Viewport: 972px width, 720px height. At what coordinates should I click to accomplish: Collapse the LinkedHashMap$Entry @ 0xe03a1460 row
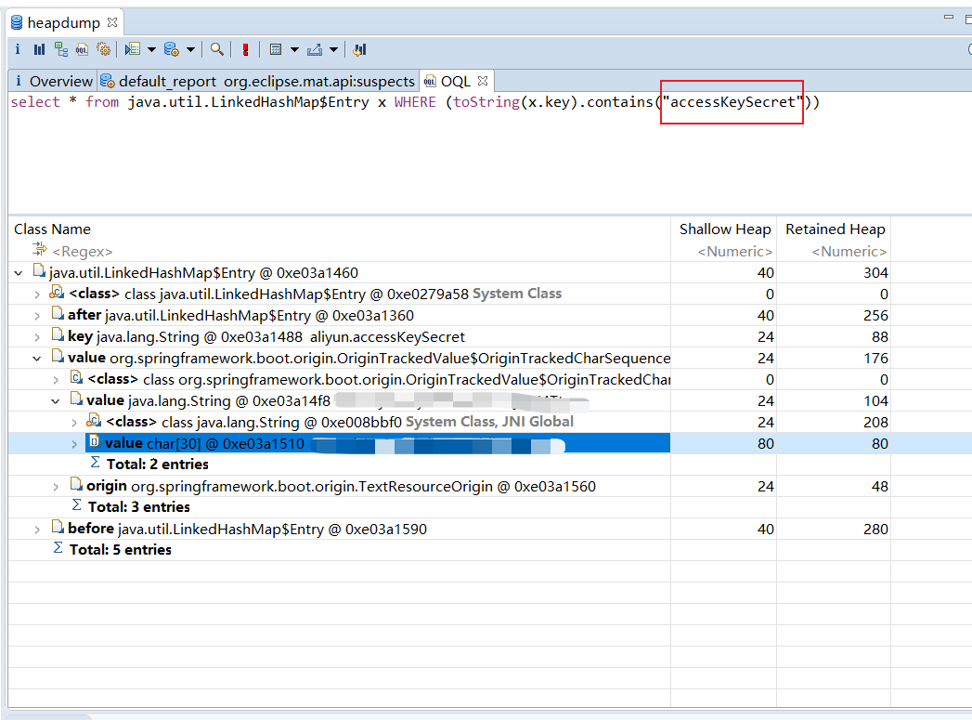point(19,273)
